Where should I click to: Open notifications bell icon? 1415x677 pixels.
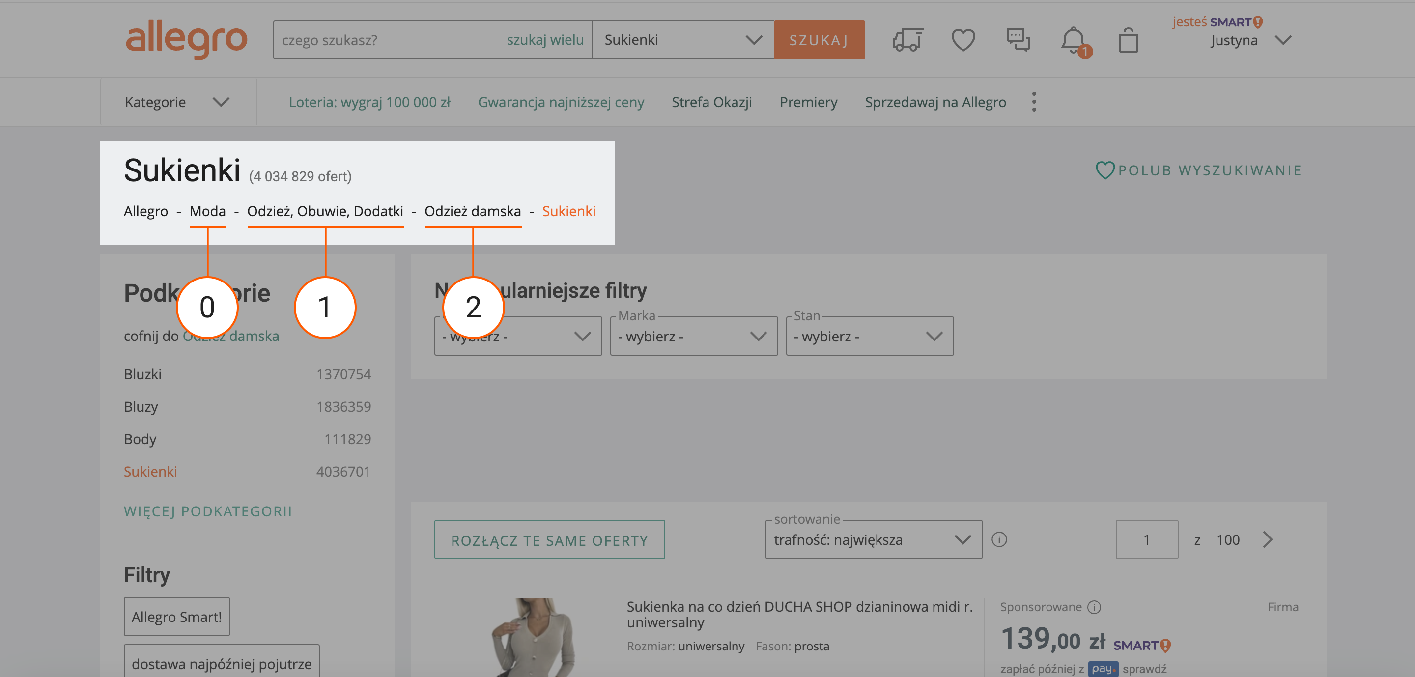coord(1073,39)
